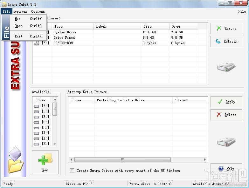
Task: Click the CD/DVD-ROM drive E: icon
Action: [x=37, y=43]
